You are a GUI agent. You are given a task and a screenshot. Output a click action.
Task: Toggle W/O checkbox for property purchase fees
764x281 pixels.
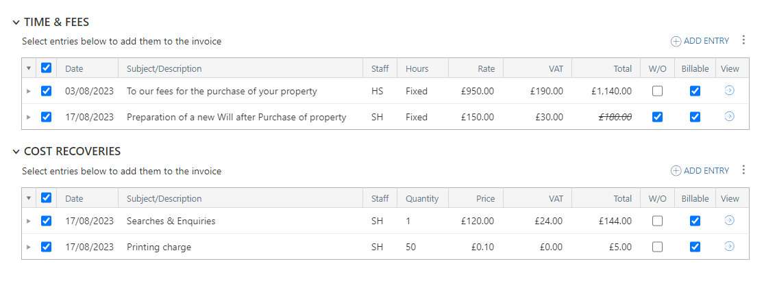pos(657,91)
